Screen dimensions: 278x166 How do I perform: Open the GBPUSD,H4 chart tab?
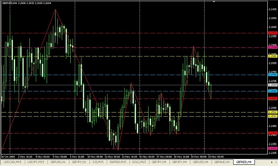pyautogui.click(x=201, y=162)
